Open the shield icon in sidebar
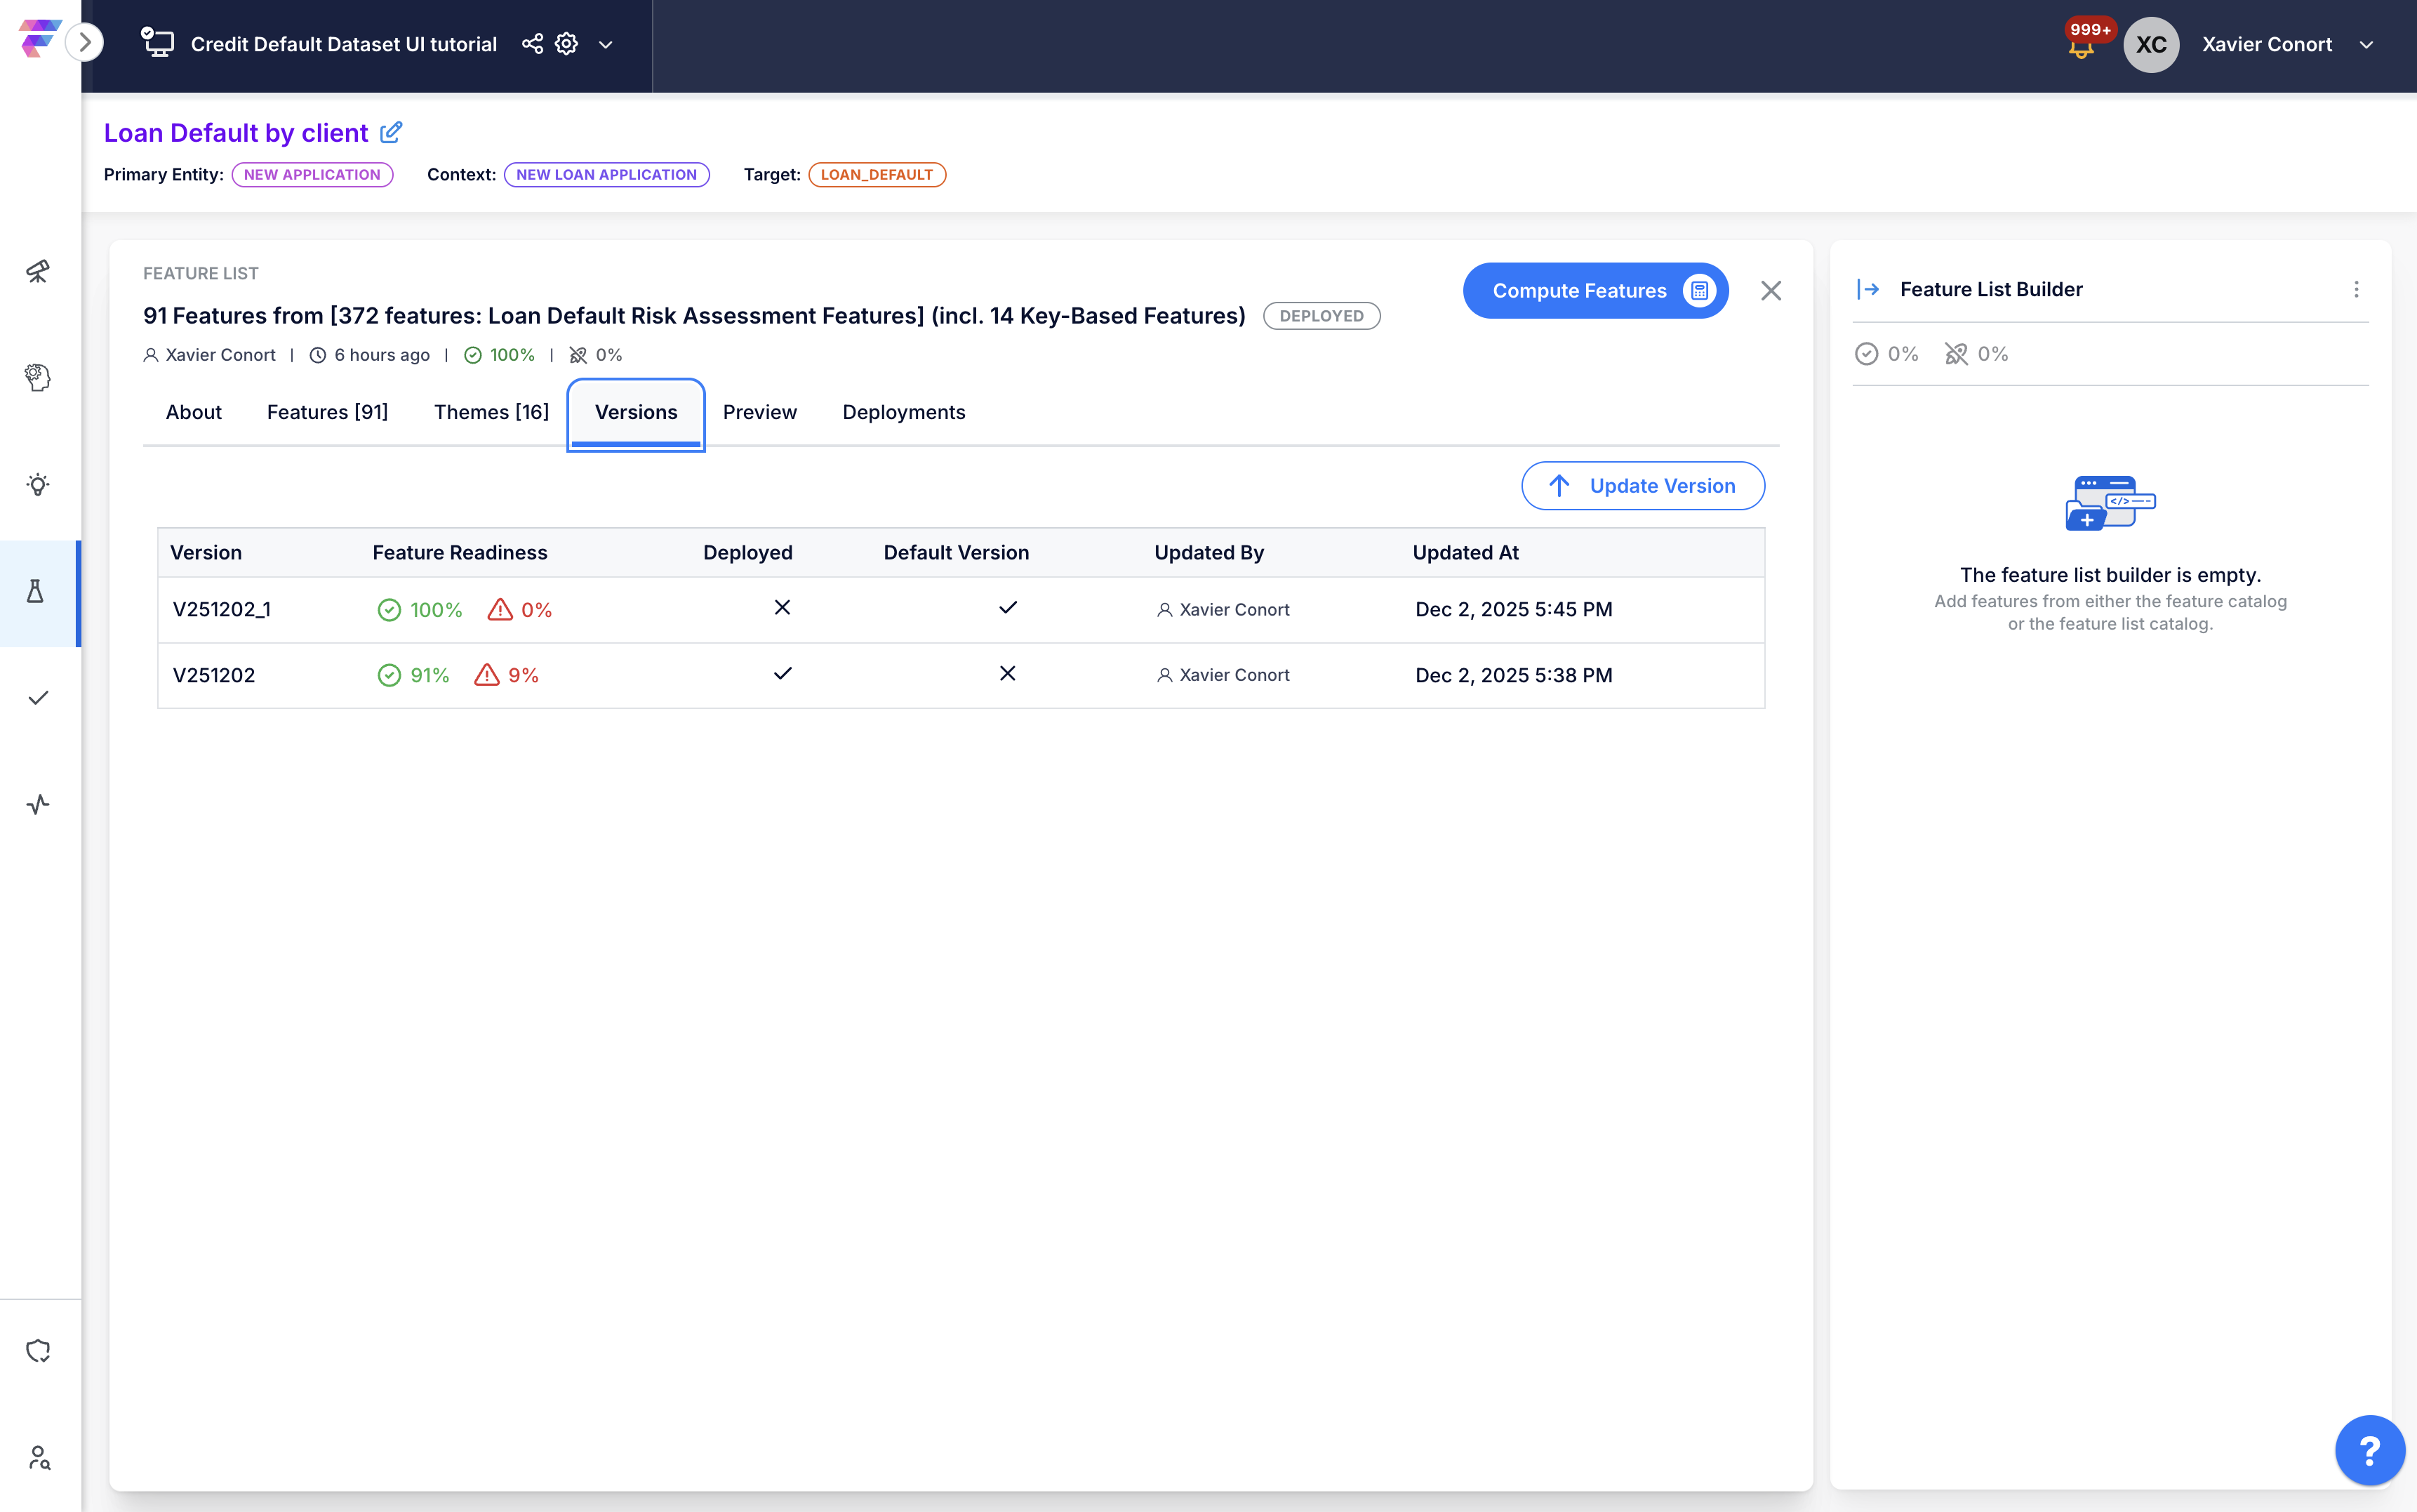 [x=38, y=1351]
